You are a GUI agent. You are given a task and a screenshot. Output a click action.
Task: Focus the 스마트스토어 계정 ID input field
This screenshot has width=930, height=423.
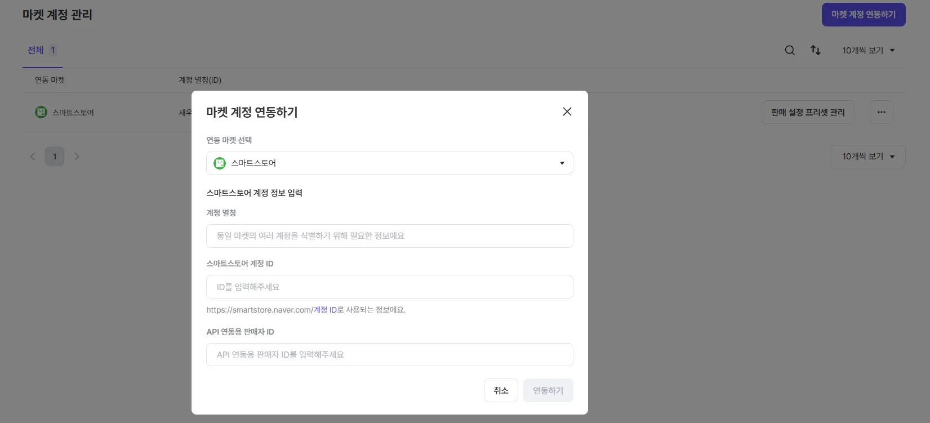tap(390, 287)
